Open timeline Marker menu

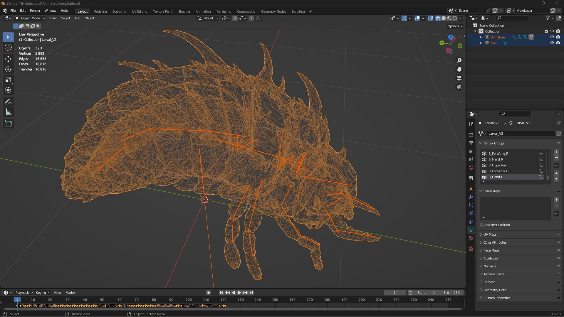70,293
